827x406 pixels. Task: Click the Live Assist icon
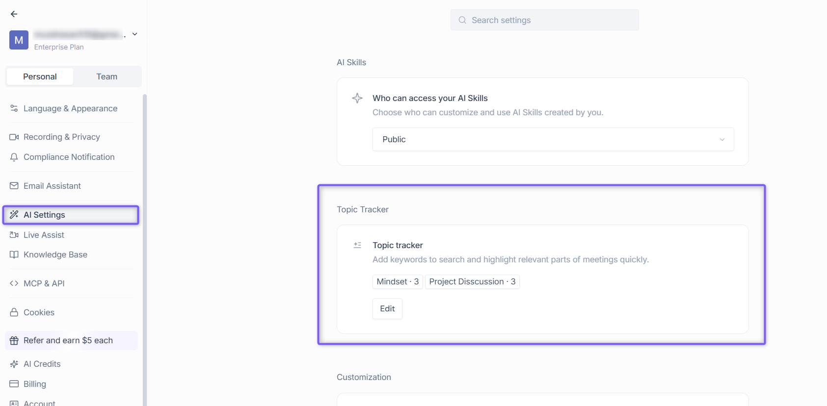pyautogui.click(x=14, y=235)
